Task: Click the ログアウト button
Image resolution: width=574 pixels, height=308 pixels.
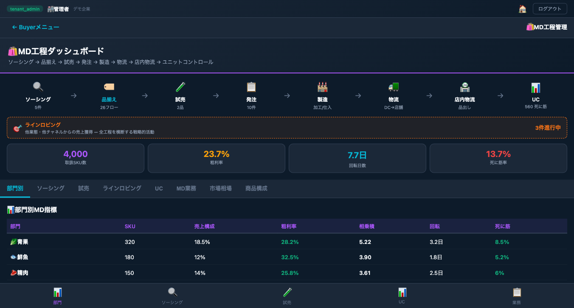Action: pyautogui.click(x=550, y=8)
